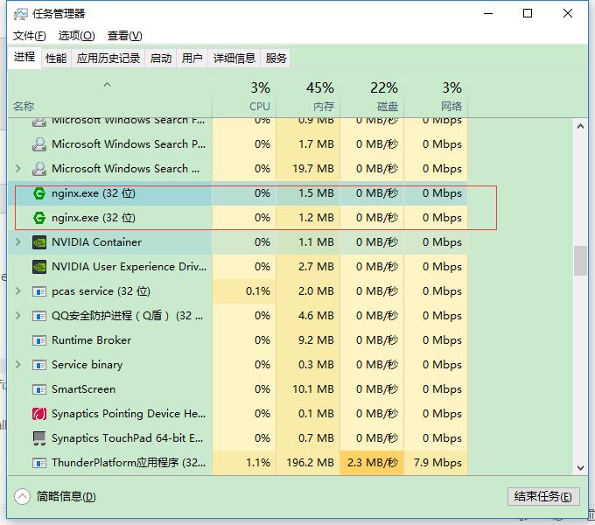Click the Synaptics TouchPad 64-bit icon
This screenshot has width=595, height=525.
click(39, 438)
